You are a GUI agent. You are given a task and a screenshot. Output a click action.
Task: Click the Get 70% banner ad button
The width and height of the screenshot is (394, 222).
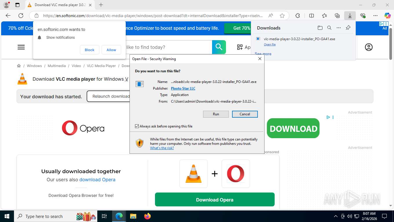(x=238, y=28)
